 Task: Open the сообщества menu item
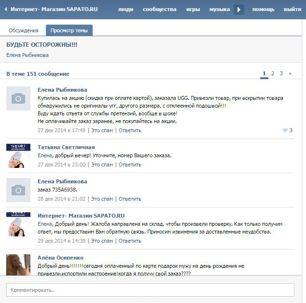159,9
